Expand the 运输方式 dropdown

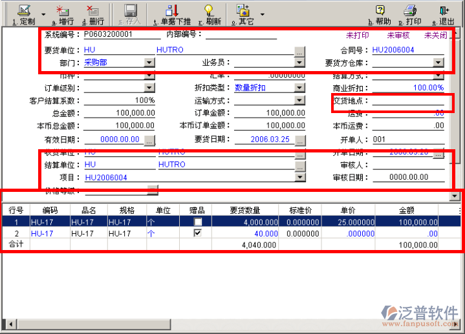[x=299, y=100]
